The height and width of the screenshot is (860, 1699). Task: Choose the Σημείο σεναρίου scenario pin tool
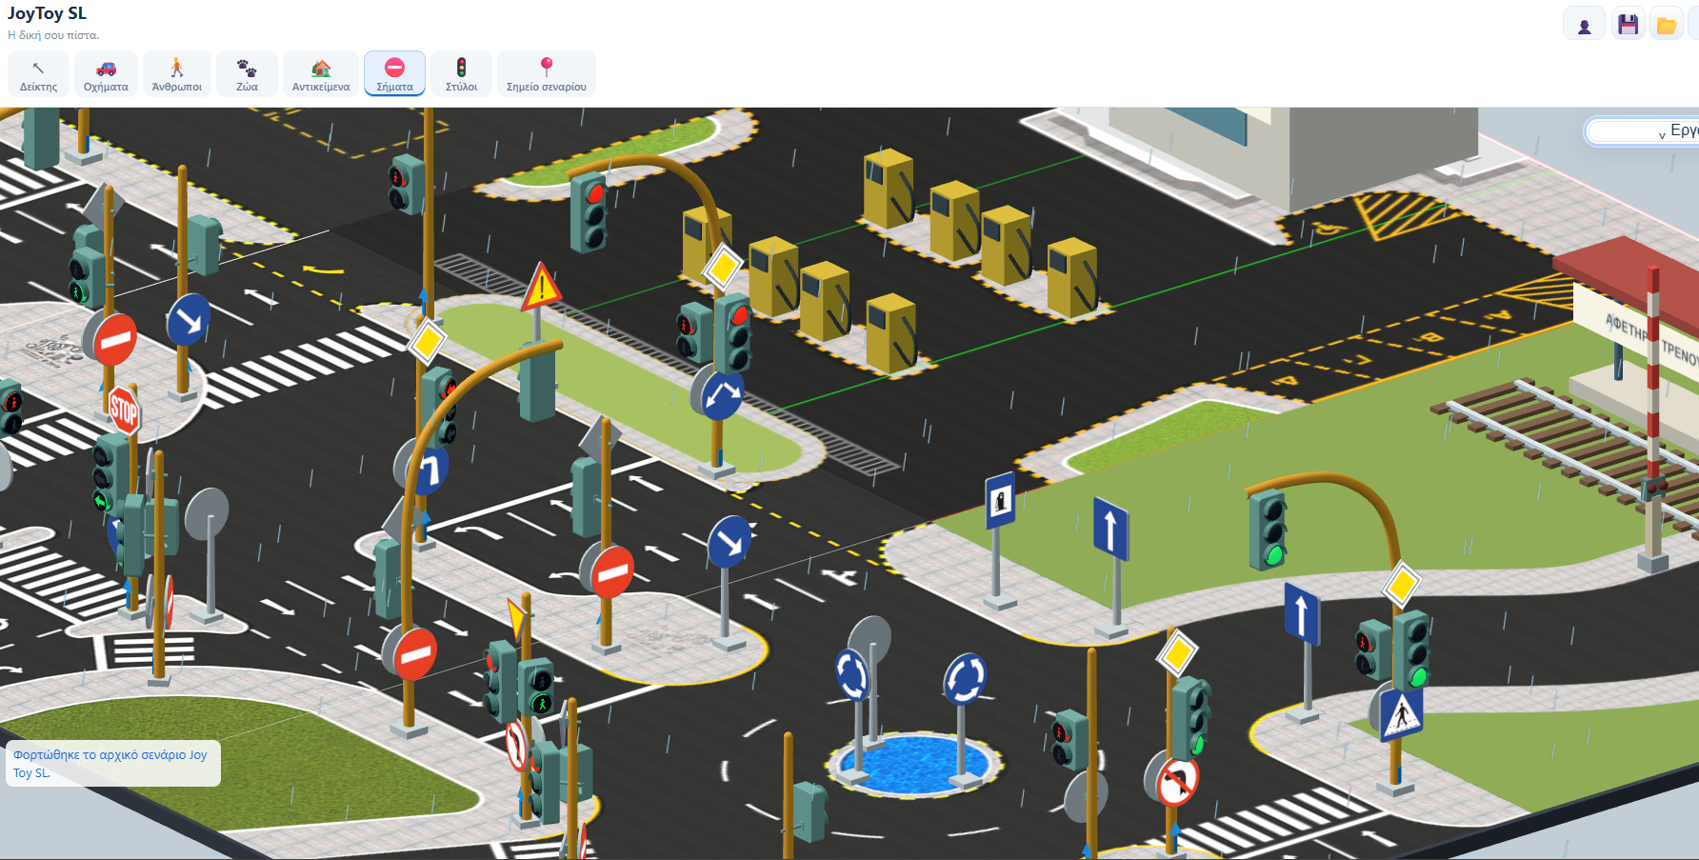(547, 74)
